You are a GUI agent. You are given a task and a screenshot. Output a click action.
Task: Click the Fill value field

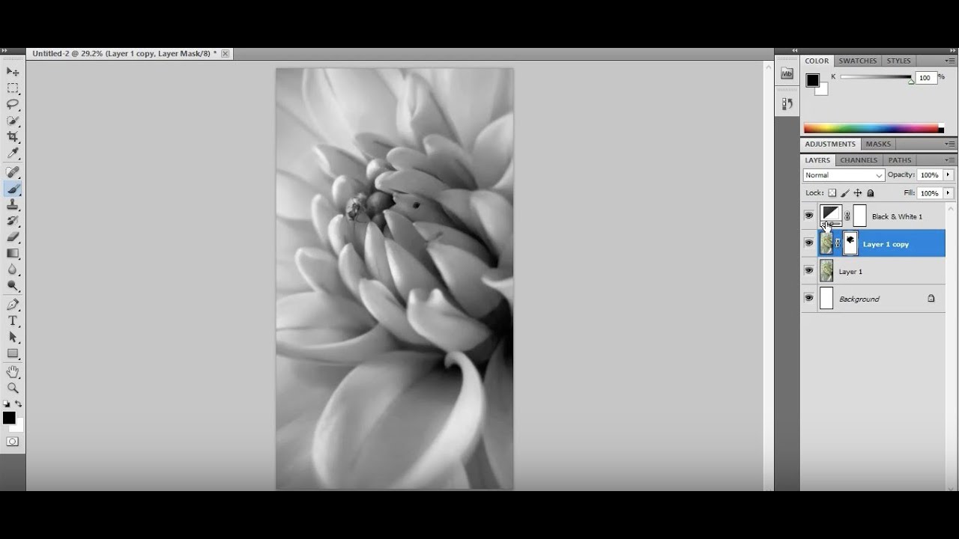click(931, 193)
